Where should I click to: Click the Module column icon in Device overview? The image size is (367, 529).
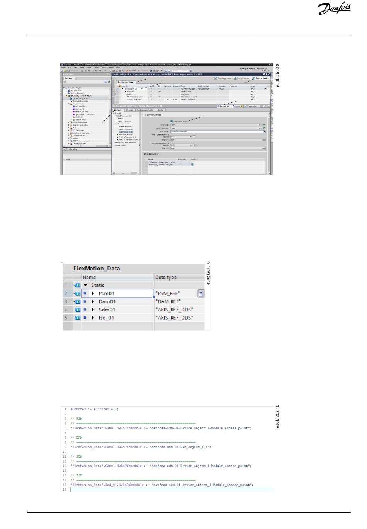[x=120, y=86]
